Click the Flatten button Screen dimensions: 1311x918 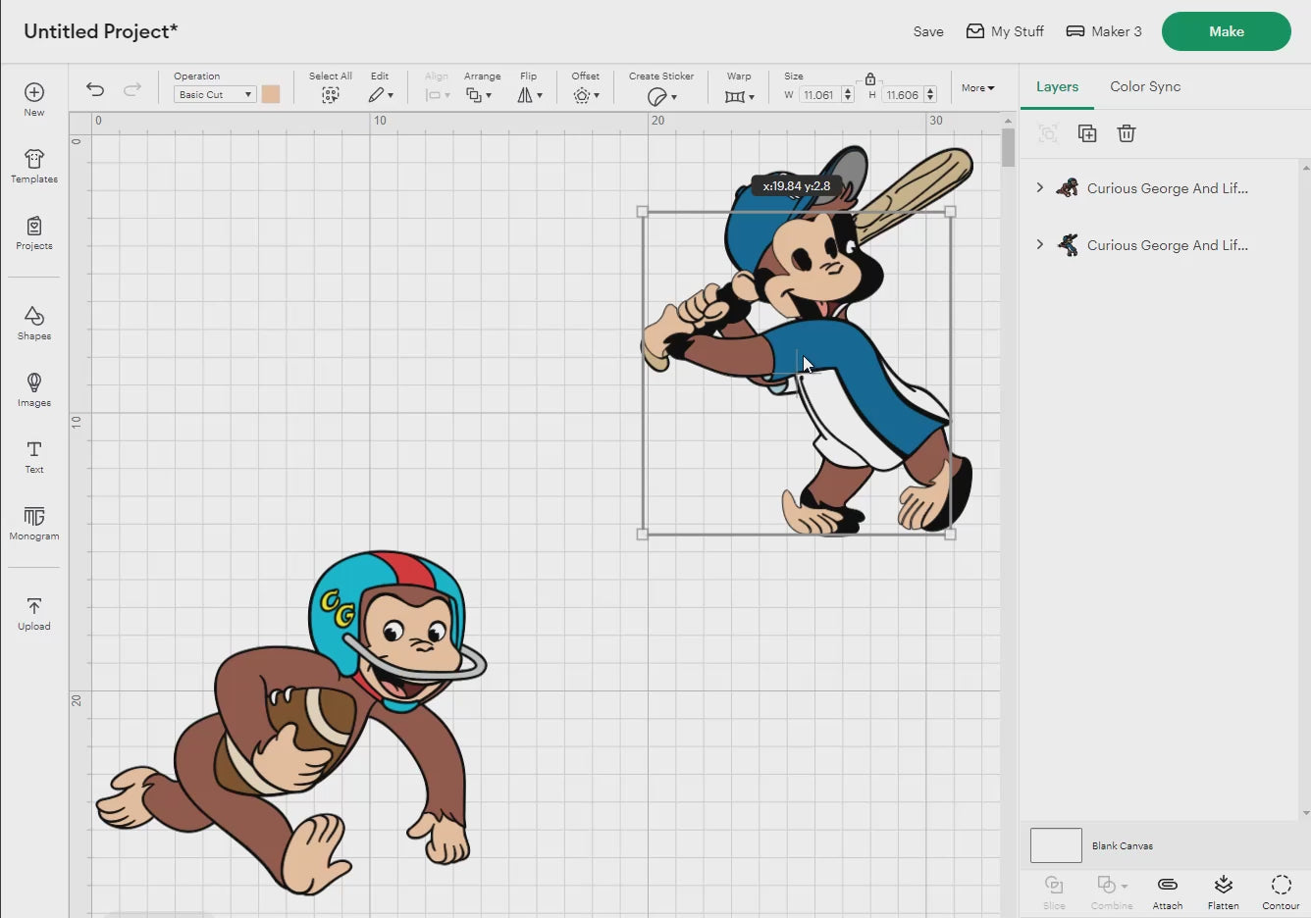click(x=1224, y=892)
